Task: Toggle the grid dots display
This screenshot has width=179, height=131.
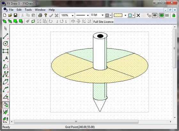Action: [x=144, y=15]
